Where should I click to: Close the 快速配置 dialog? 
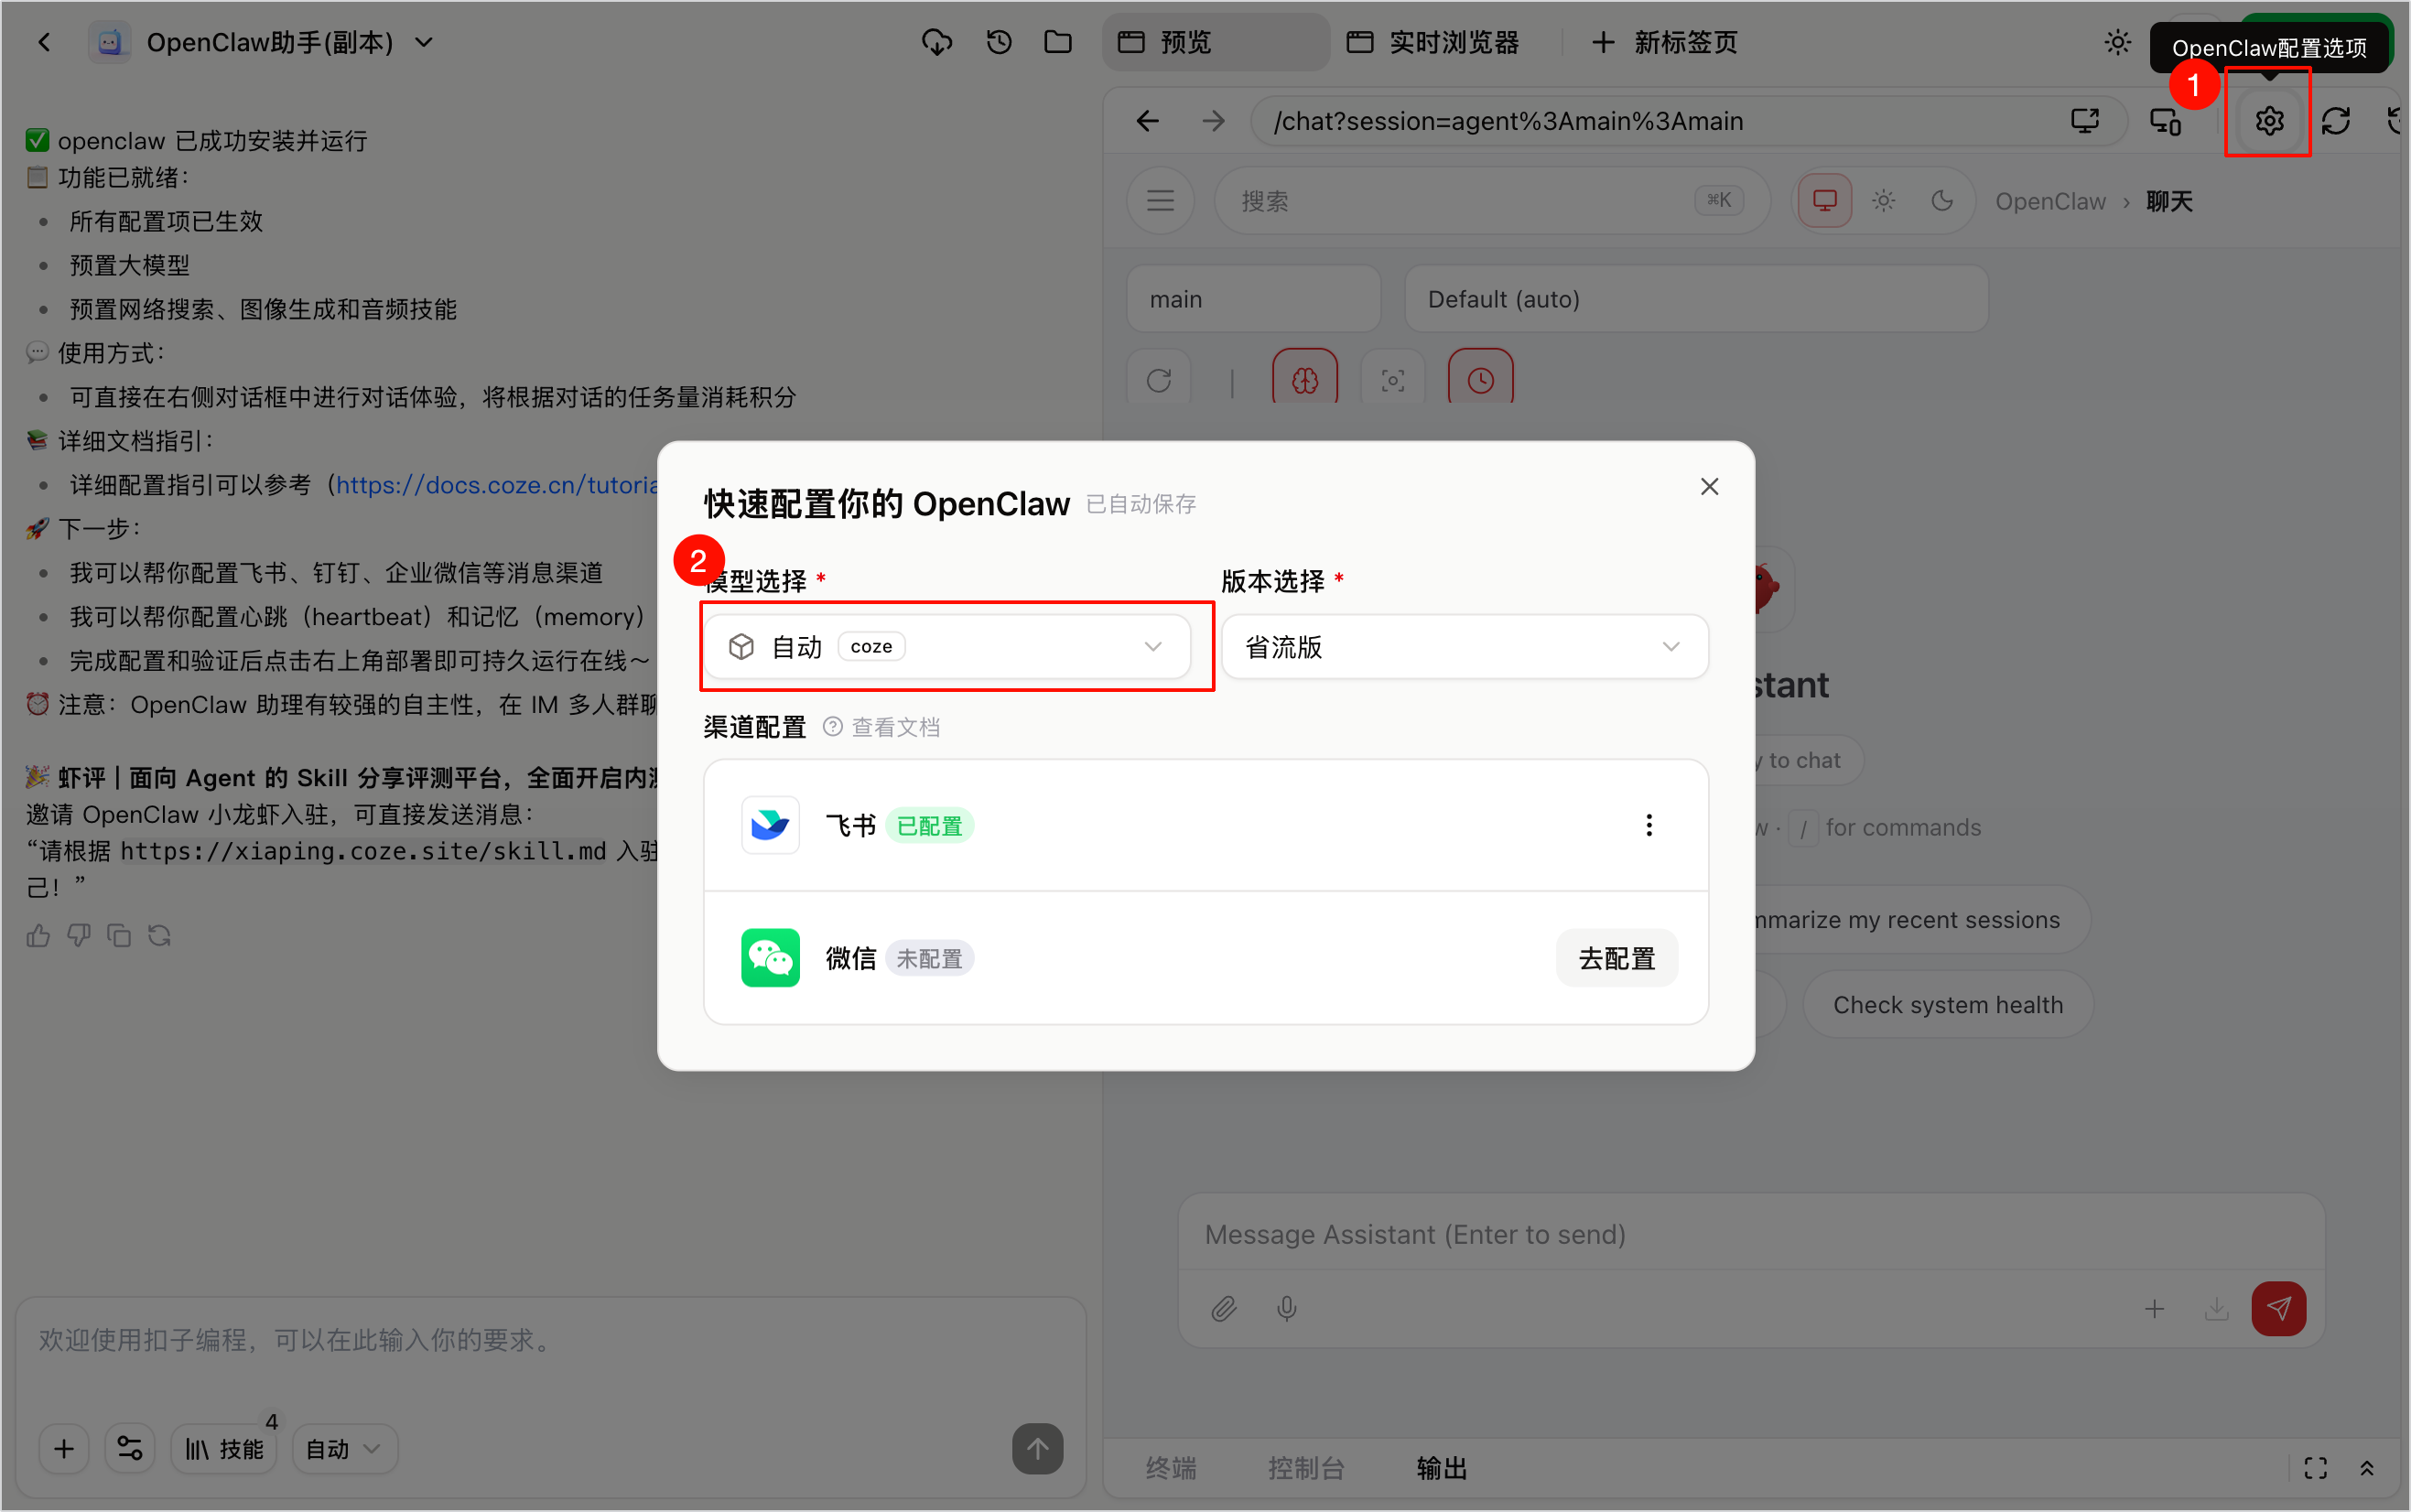click(x=1710, y=486)
